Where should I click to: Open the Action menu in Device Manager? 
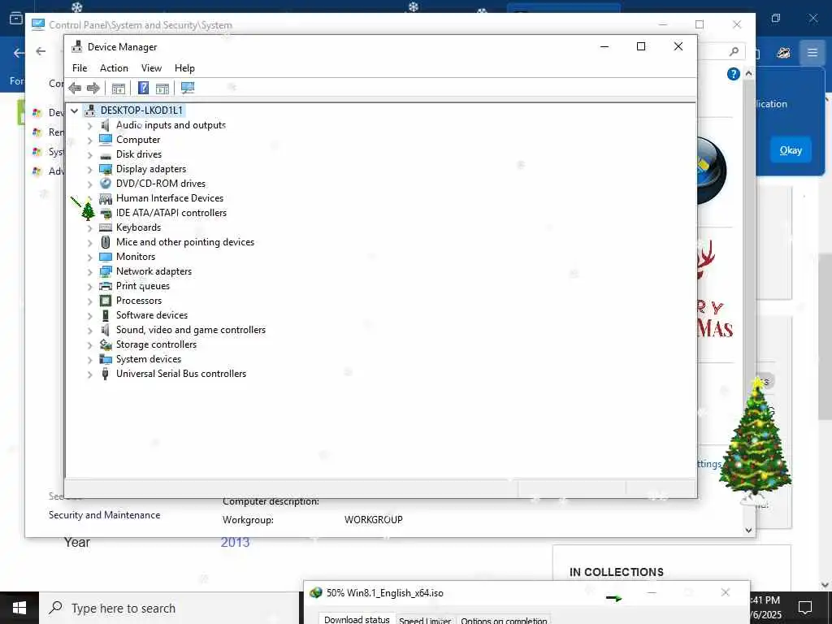[114, 68]
